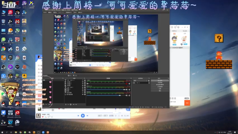The height and width of the screenshot is (134, 238).
Task: Toggle lock on bottom display capture source
Action: pyautogui.click(x=85, y=94)
